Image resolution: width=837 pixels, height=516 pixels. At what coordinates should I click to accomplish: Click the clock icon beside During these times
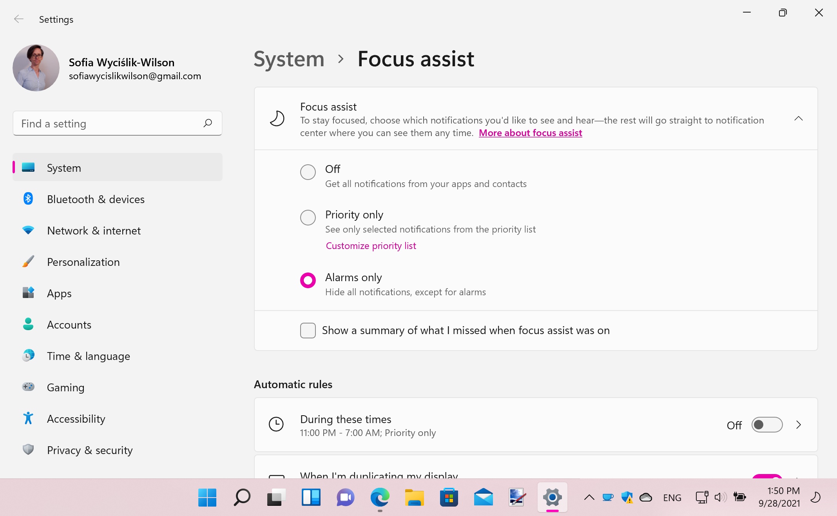tap(276, 424)
